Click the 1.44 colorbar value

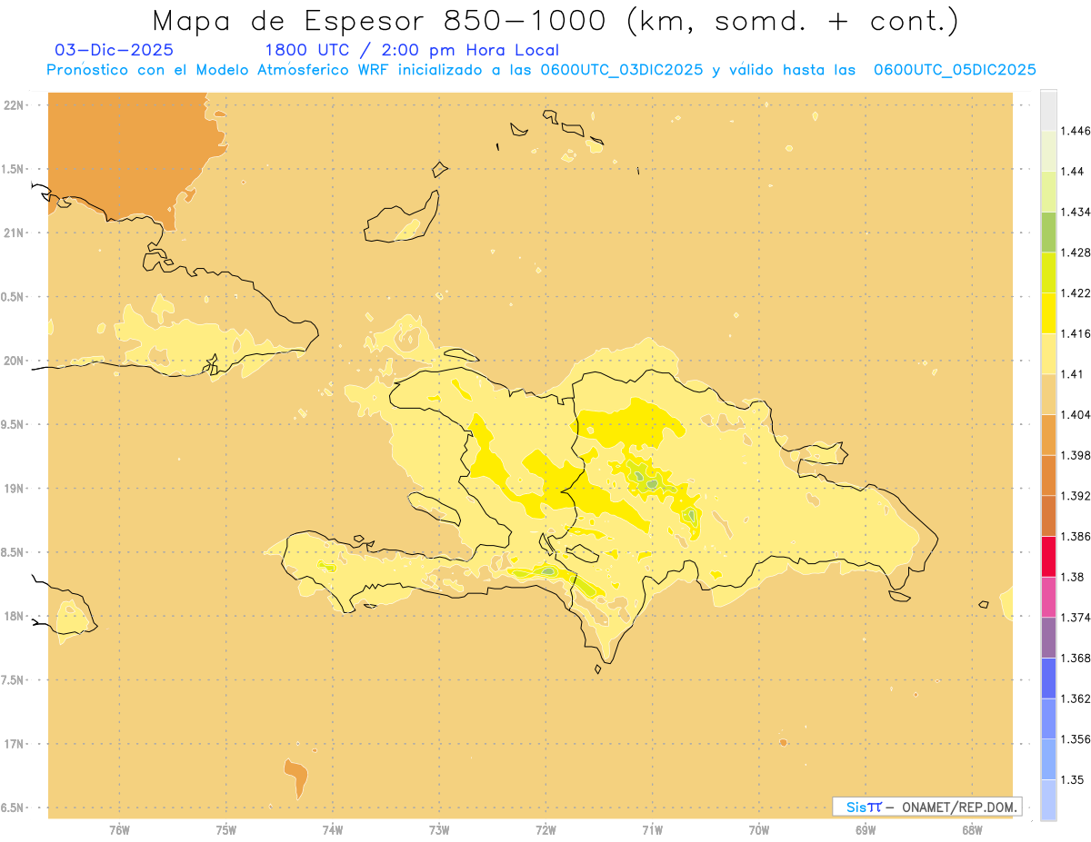(x=1074, y=171)
